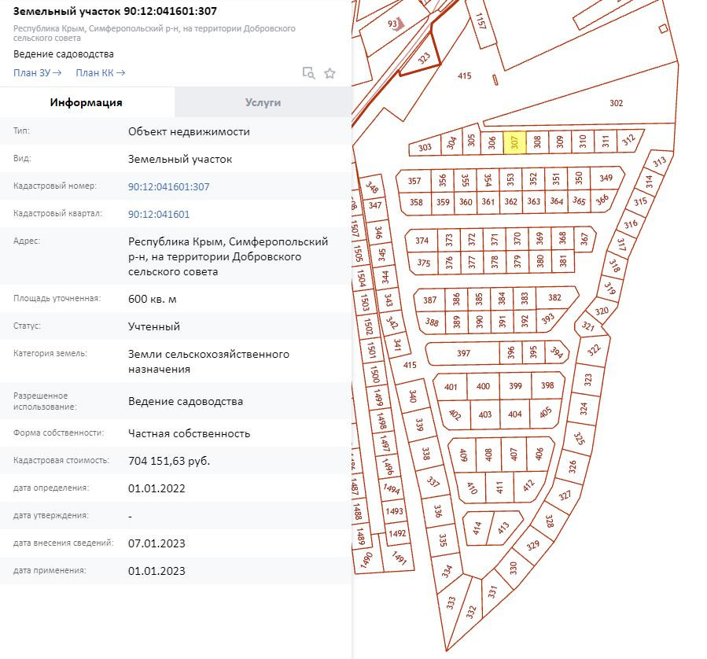Click the zoom-to-parcel magnifier icon

pos(309,73)
